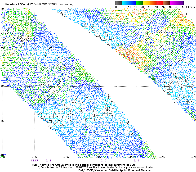This screenshot has height=172, width=196.
Task: Click the NOAA/NESDIS credit line
Action: [x=114, y=170]
